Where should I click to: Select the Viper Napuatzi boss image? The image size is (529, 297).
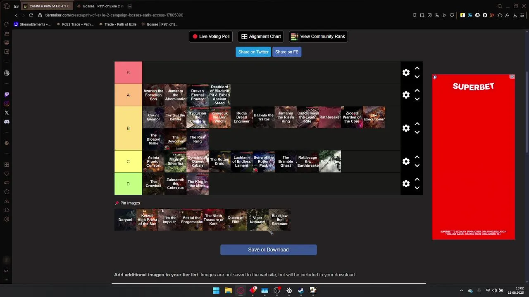pyautogui.click(x=257, y=220)
